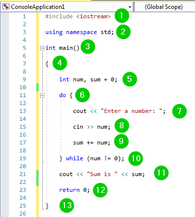Click the return 0; statement
Screen dimensions: 195x217
(74, 190)
